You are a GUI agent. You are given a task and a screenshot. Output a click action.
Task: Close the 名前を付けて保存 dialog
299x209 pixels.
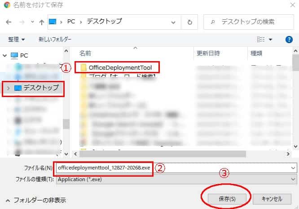(293, 5)
